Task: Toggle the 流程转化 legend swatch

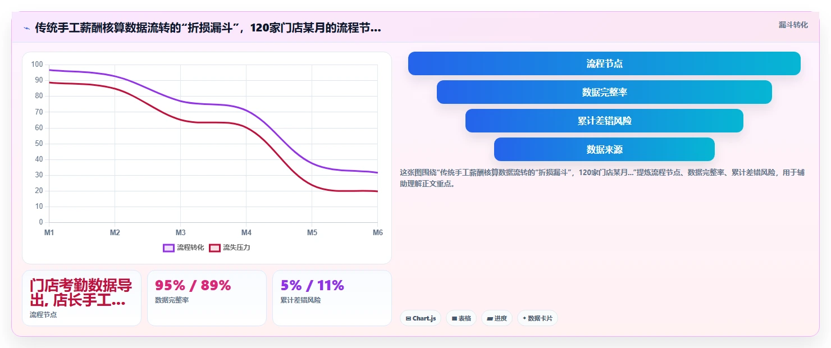Action: tap(169, 248)
